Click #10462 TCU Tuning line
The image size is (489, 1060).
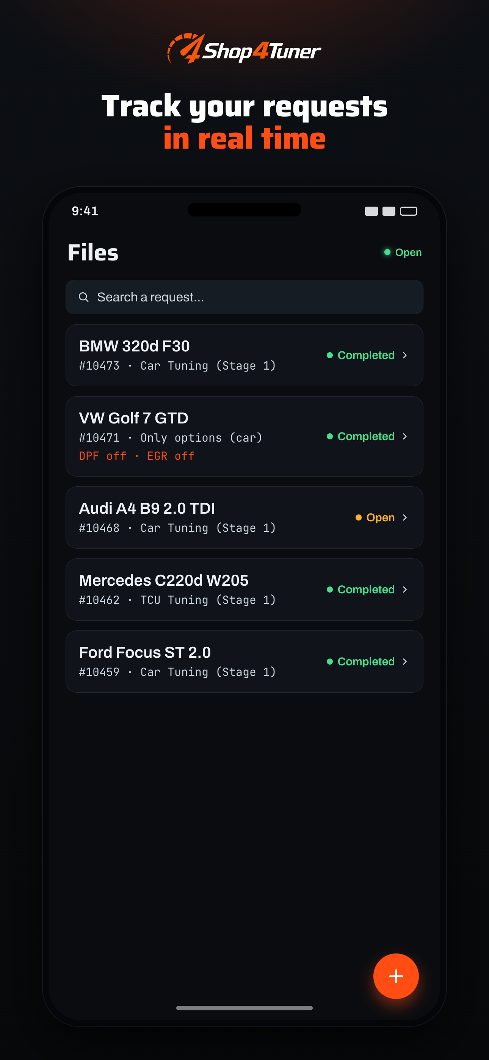click(177, 600)
